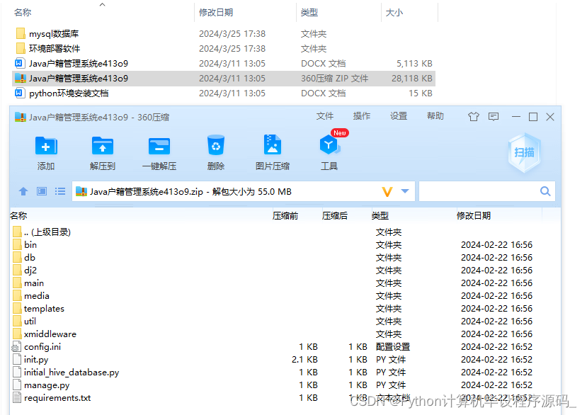Click the 一键解压 one-click extract icon

point(159,150)
